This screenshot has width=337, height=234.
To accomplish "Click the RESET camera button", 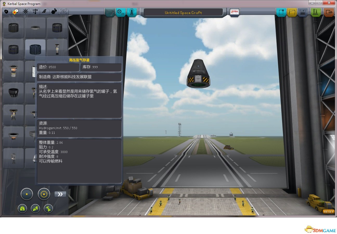I will [328, 212].
